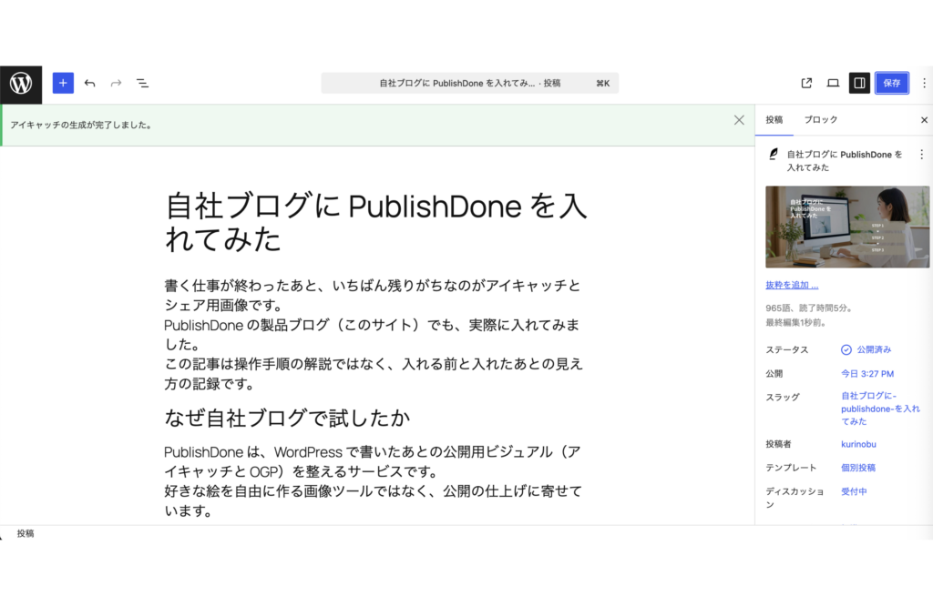
Task: Click the 抜粋を追加 link
Action: point(792,285)
